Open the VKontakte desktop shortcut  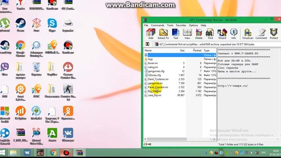[68, 135]
